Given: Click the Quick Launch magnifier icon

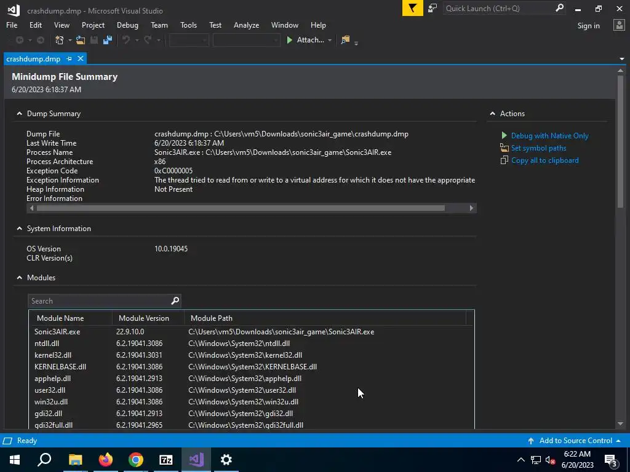Looking at the screenshot, I should pos(559,8).
